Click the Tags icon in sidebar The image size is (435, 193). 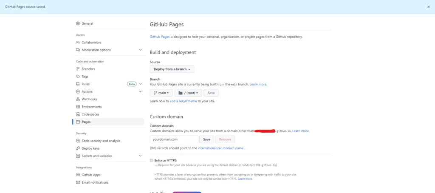tap(78, 77)
